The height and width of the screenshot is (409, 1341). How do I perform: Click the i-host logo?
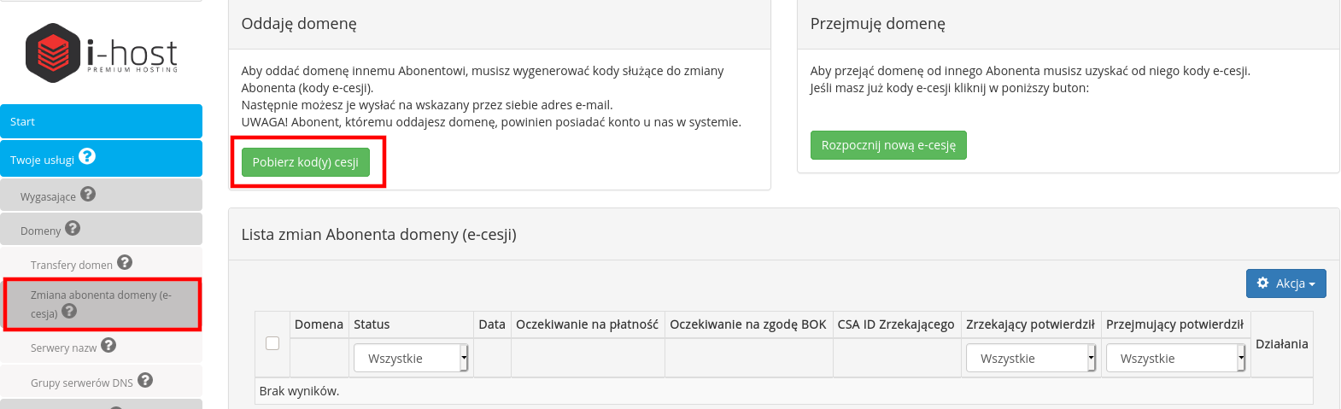(x=102, y=53)
